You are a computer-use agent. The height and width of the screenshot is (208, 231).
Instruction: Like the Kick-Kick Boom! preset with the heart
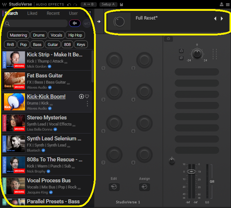click(x=87, y=97)
